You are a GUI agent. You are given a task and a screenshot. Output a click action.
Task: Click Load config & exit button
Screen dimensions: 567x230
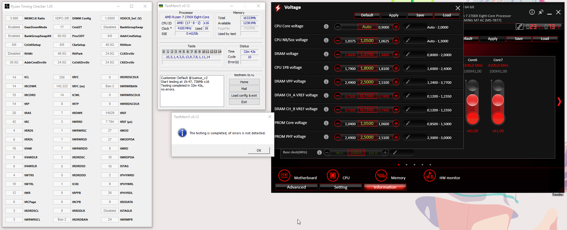pos(244,95)
